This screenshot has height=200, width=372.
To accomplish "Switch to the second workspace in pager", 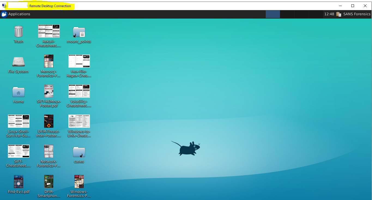I will pyautogui.click(x=287, y=14).
